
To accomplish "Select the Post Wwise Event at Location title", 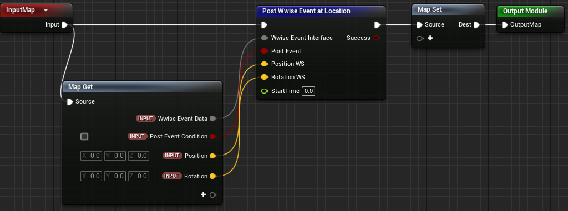I will tap(306, 11).
